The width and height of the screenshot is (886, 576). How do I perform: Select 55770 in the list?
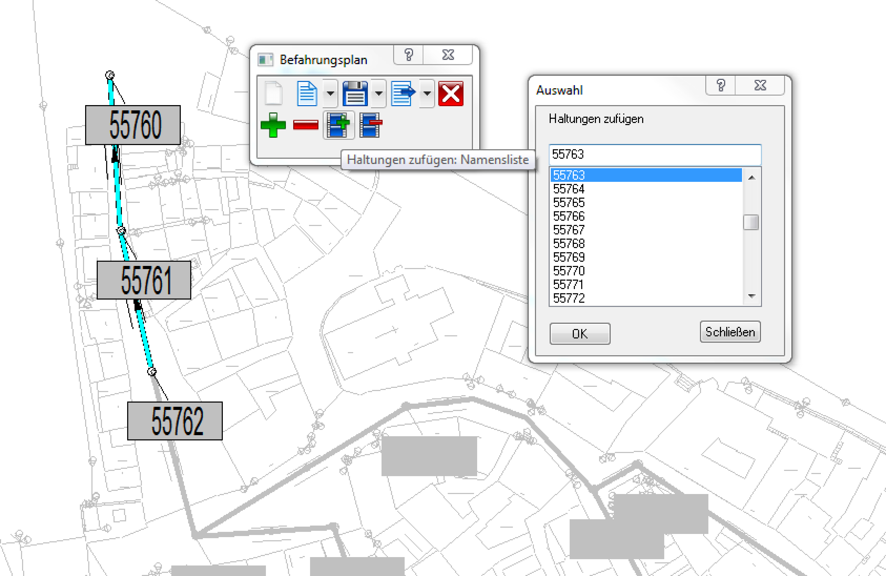[646, 271]
